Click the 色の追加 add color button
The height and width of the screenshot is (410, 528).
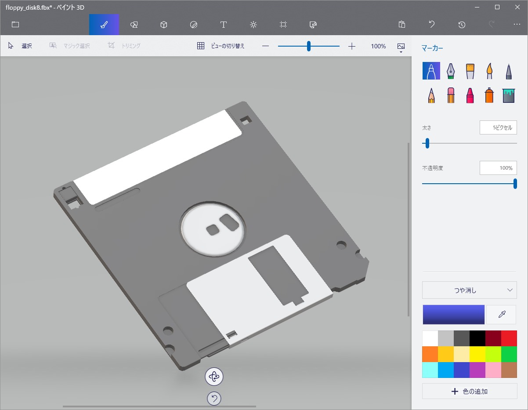[x=469, y=391]
